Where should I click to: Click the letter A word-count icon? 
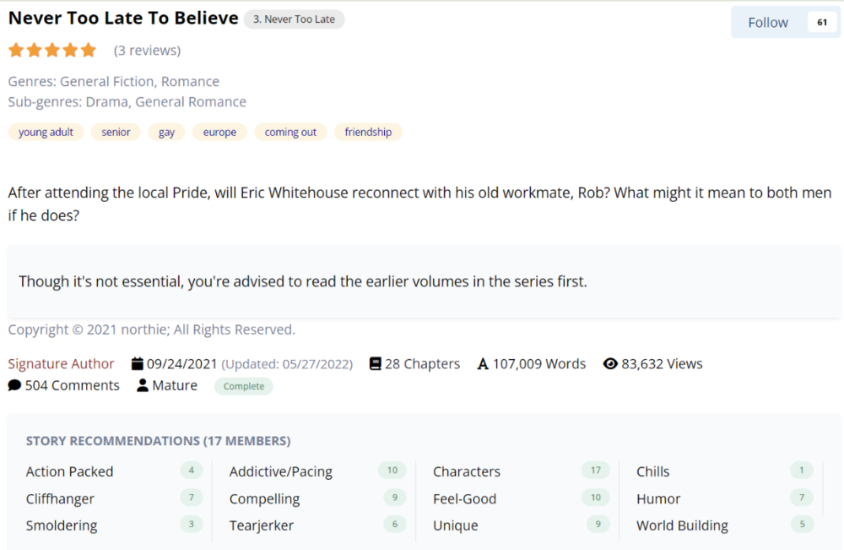coord(483,365)
